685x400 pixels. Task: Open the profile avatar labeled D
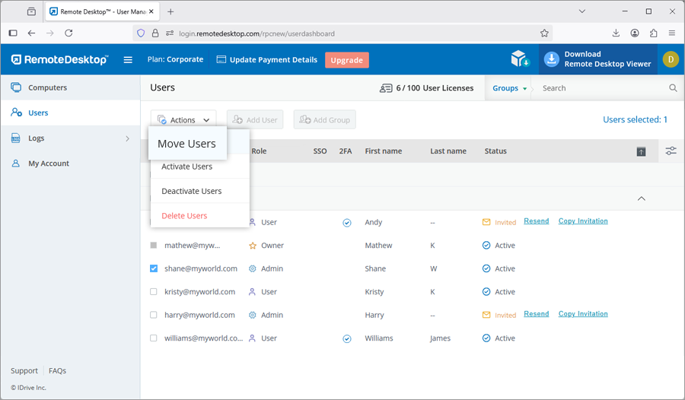(670, 59)
